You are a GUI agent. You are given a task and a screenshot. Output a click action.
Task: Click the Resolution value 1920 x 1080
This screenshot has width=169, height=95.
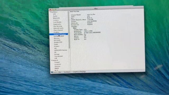tap(88, 31)
